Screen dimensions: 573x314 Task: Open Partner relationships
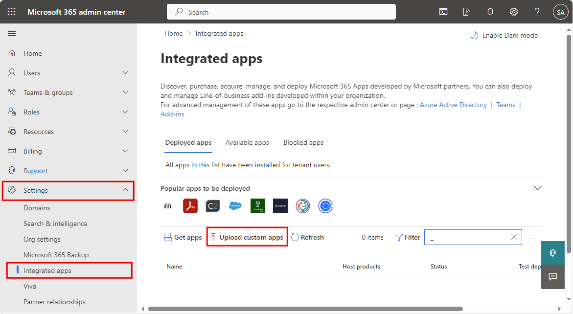pos(54,302)
